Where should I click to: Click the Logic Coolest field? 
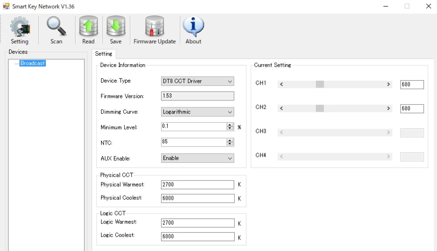198,236
